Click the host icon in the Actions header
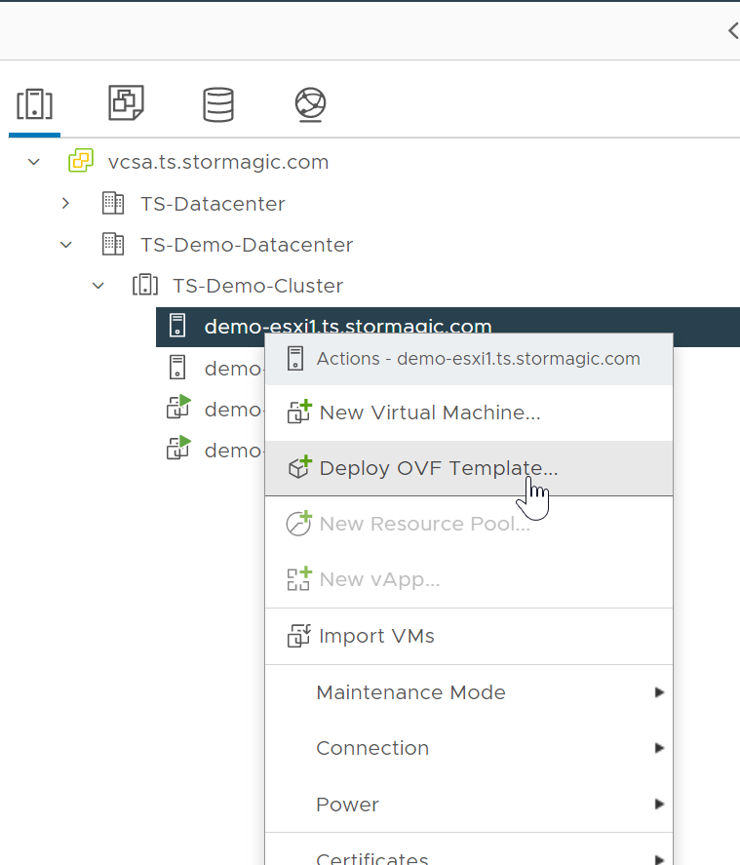Viewport: 740px width, 865px height. click(295, 359)
